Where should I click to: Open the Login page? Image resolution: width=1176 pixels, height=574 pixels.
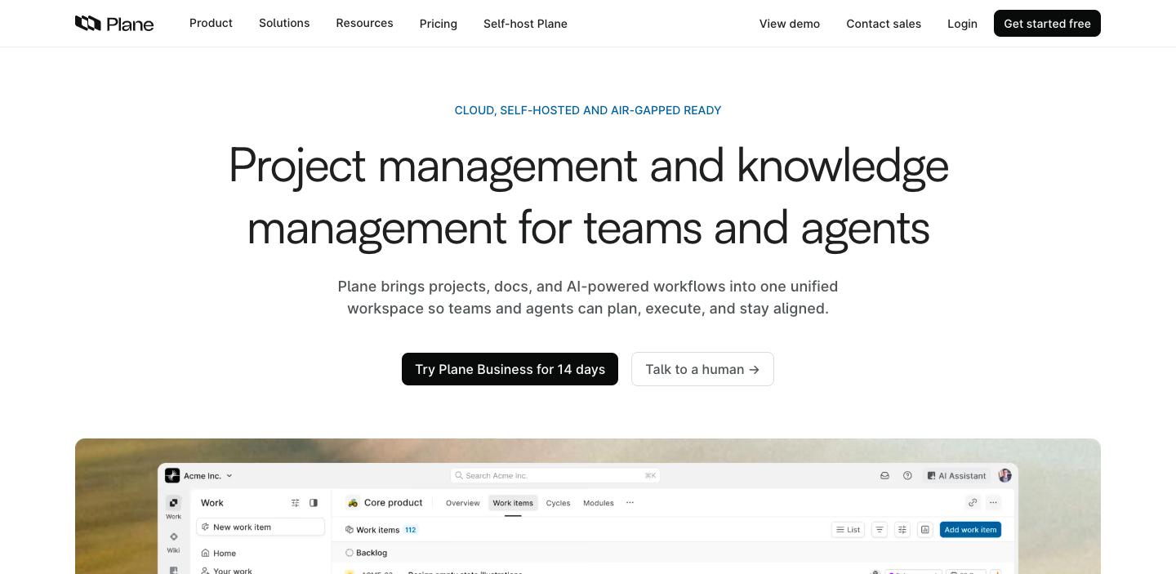pyautogui.click(x=962, y=24)
